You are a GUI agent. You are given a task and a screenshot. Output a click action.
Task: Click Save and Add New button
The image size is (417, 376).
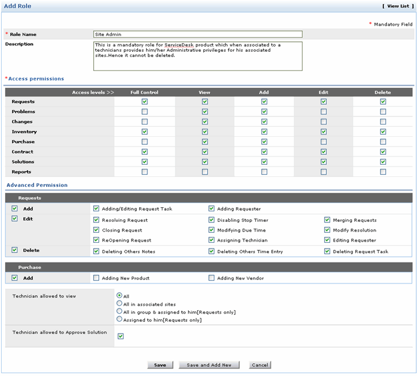(x=208, y=365)
